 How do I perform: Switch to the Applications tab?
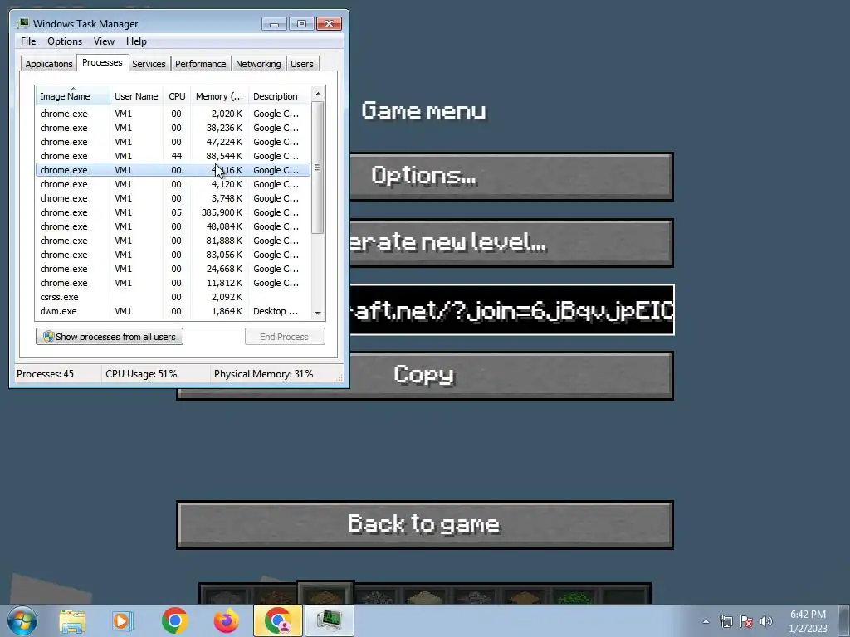pyautogui.click(x=49, y=64)
